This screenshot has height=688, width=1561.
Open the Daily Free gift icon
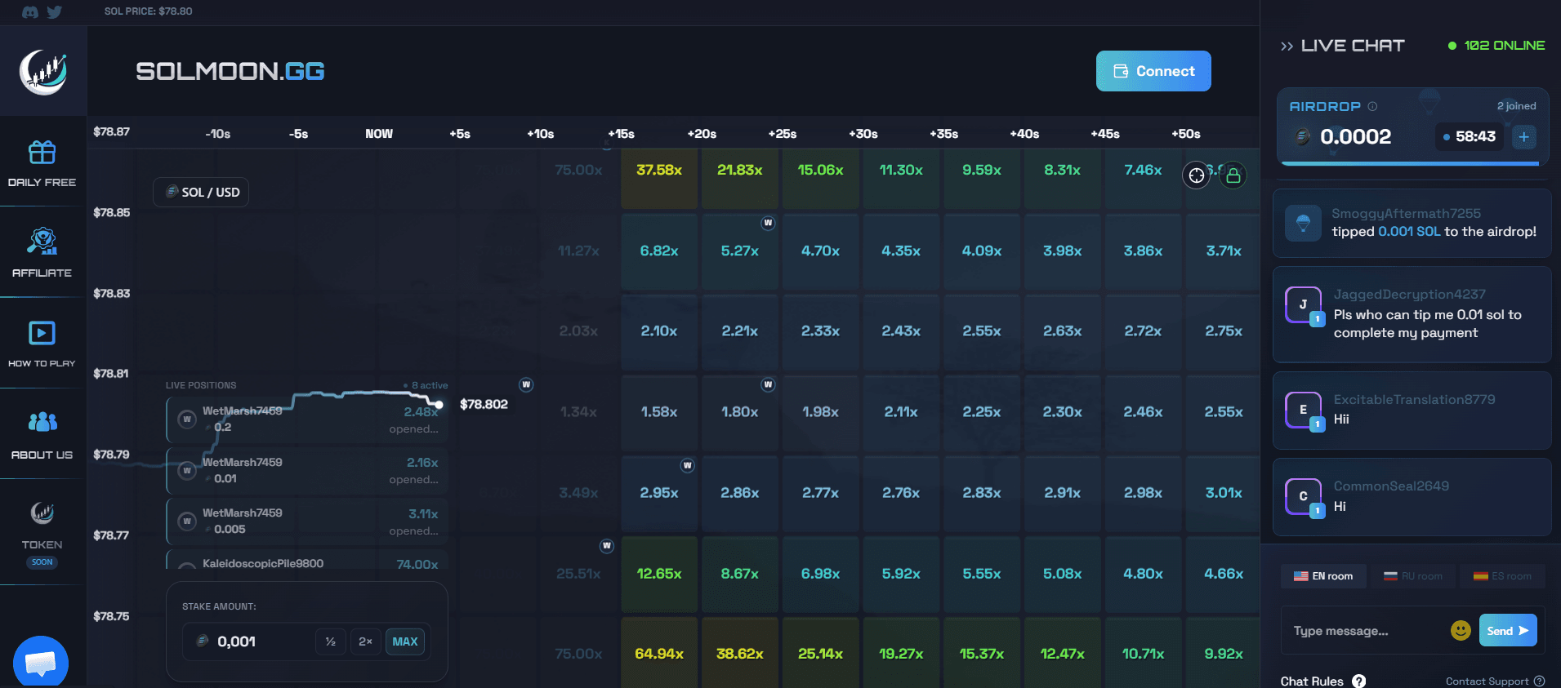coord(42,153)
